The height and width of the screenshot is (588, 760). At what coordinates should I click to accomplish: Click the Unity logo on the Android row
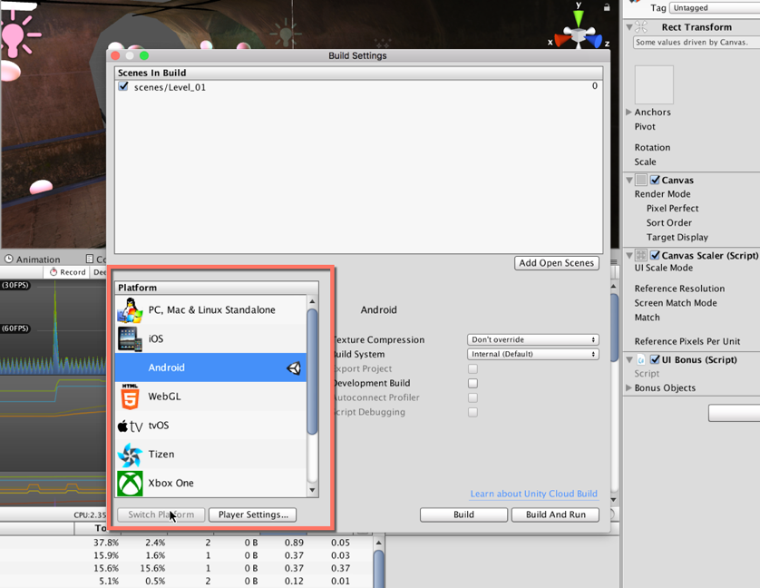[x=294, y=367]
